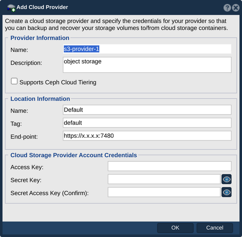Enable Supports Ceph Cloud Tiering checkbox

click(x=14, y=81)
